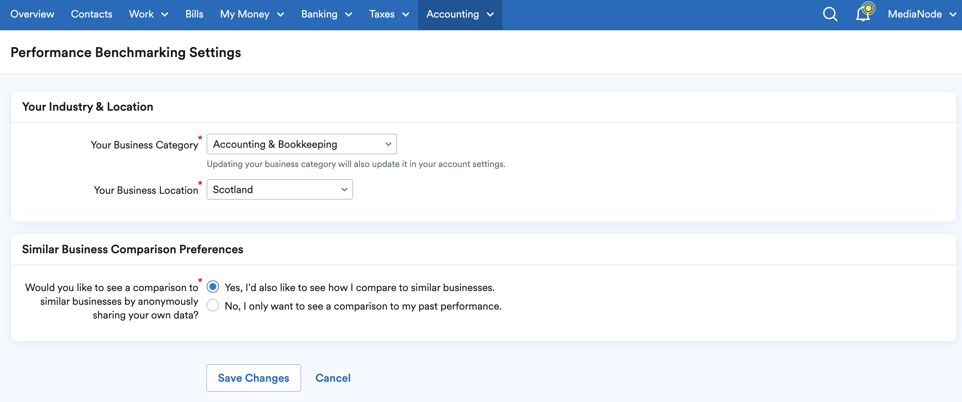Screen dimensions: 962x402
Task: Click the Your Business Location label
Action: [x=146, y=190]
